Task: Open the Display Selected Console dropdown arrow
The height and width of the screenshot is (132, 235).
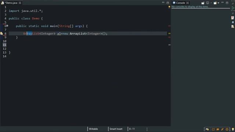Action: pos(211,3)
